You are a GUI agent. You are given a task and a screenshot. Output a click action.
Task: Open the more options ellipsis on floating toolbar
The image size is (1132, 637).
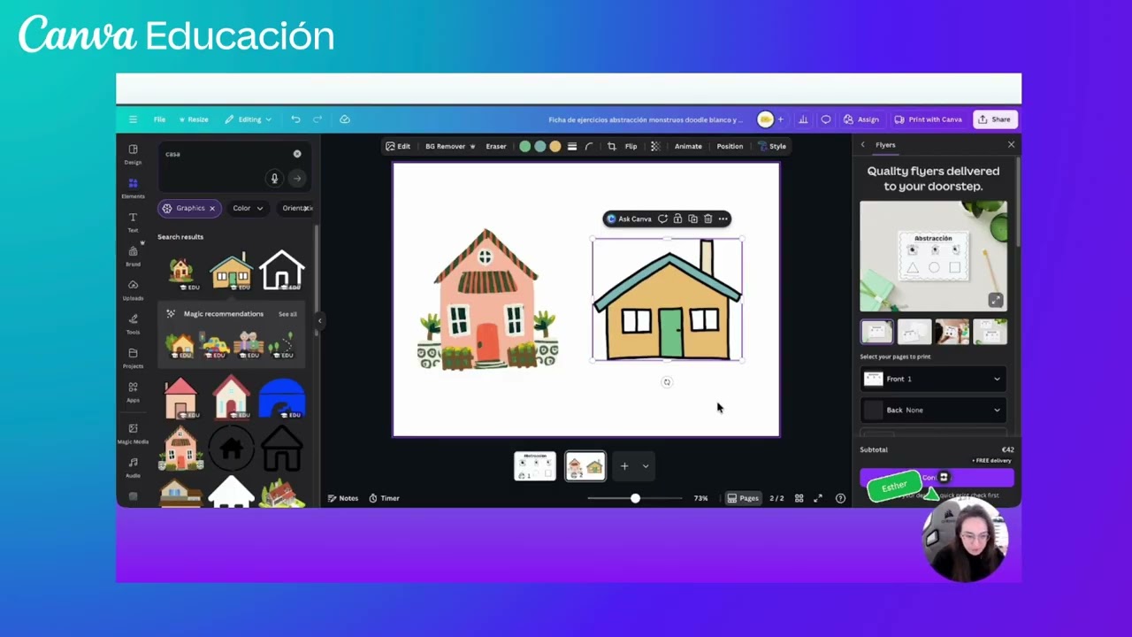click(723, 219)
